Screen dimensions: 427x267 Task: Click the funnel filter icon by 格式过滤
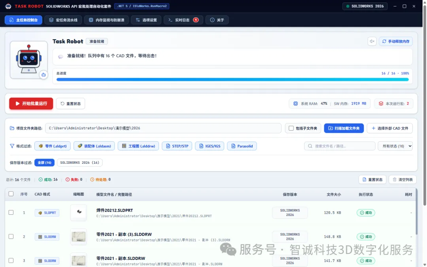click(12, 146)
